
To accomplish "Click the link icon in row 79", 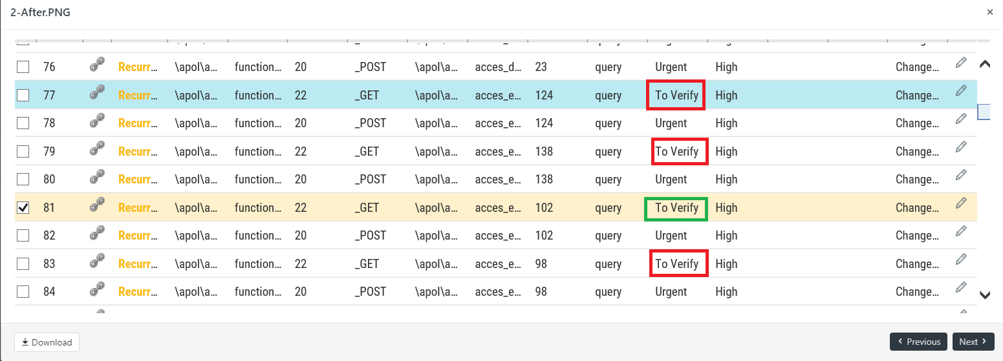I will tap(97, 149).
